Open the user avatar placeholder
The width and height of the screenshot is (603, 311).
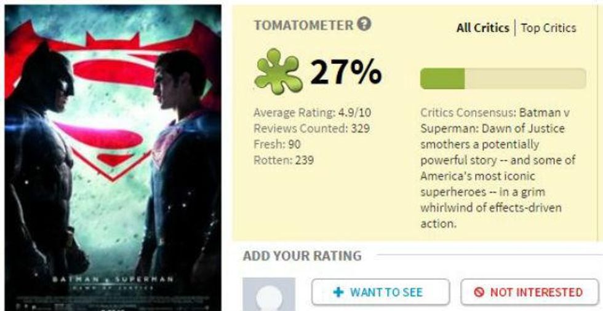tap(269, 294)
